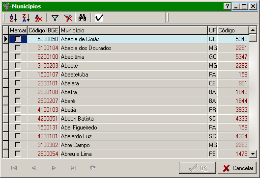Check the box next to Abelardo Luz
The image size is (260, 178).
[x=18, y=136]
